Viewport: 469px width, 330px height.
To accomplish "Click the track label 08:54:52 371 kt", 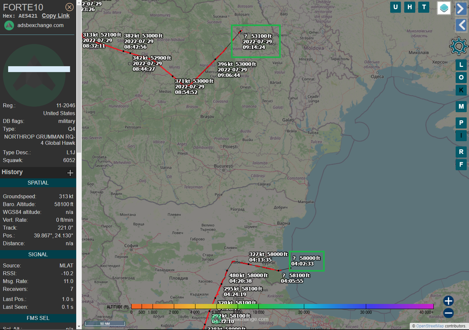I will coord(194,87).
